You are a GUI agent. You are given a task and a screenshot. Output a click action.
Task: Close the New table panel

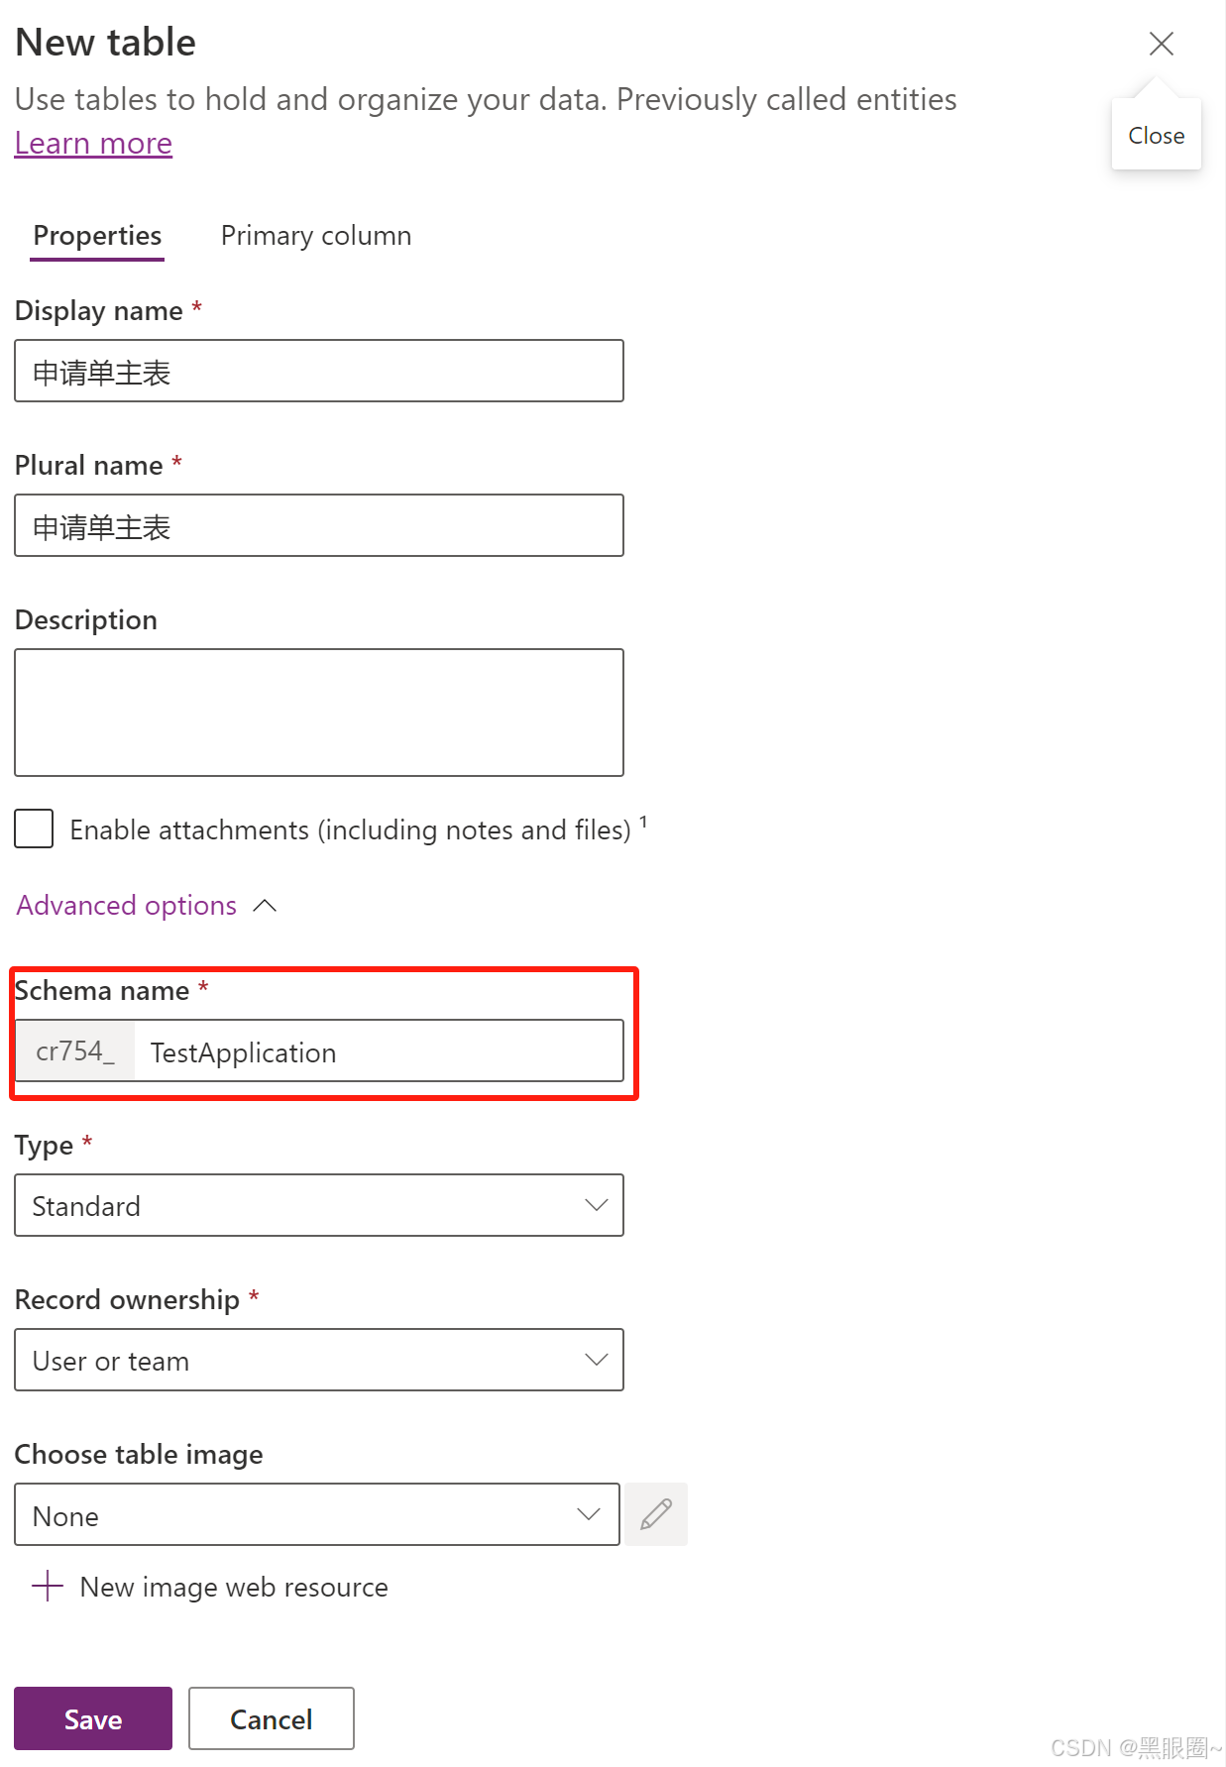click(1160, 43)
